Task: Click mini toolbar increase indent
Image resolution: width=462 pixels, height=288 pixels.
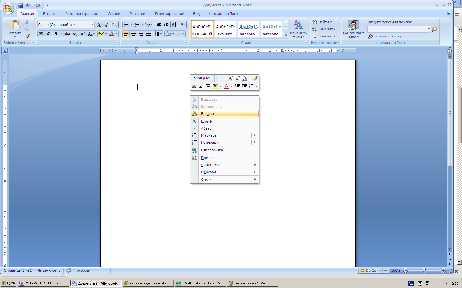Action: coord(244,86)
